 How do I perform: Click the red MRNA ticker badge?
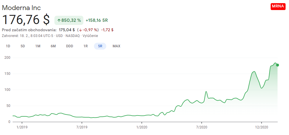point(278,7)
